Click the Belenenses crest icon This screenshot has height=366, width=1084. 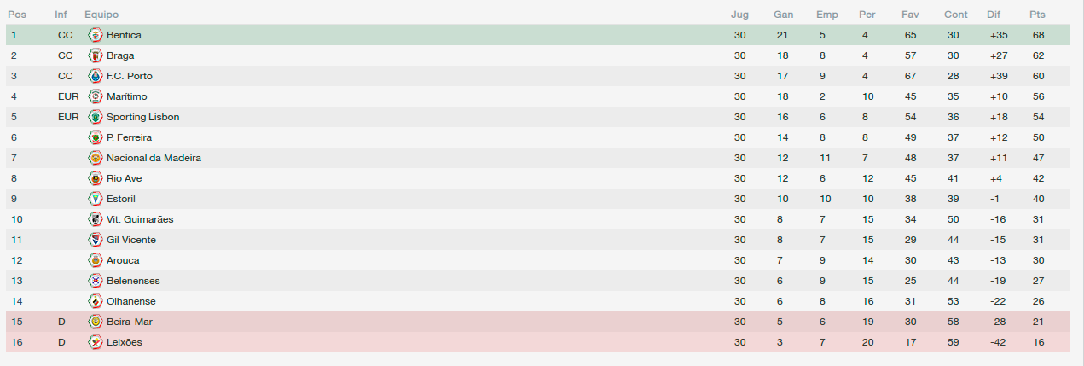[96, 281]
